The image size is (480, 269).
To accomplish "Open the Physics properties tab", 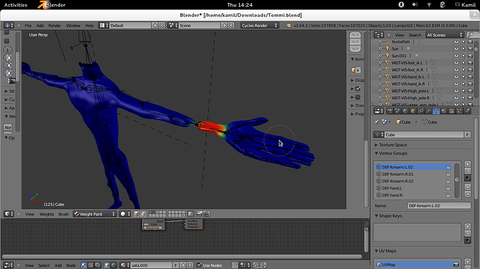I will (x=467, y=111).
